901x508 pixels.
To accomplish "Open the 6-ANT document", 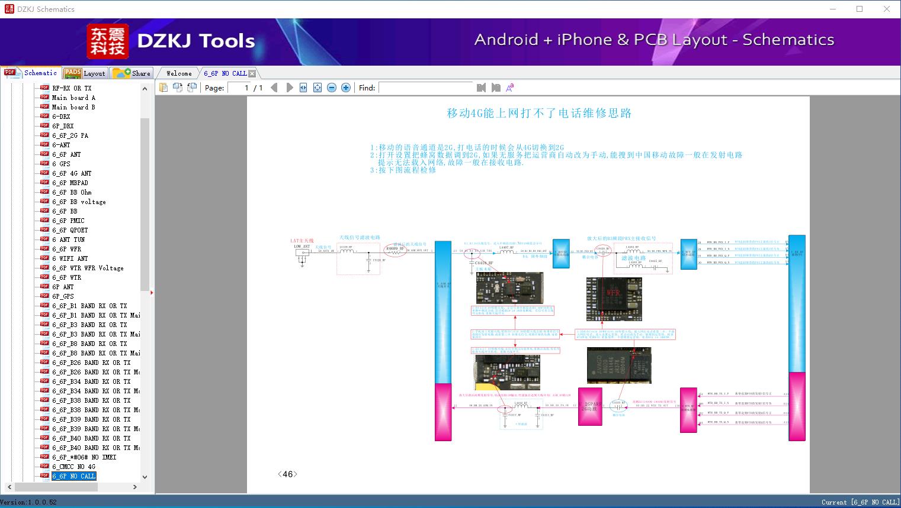I will click(61, 145).
